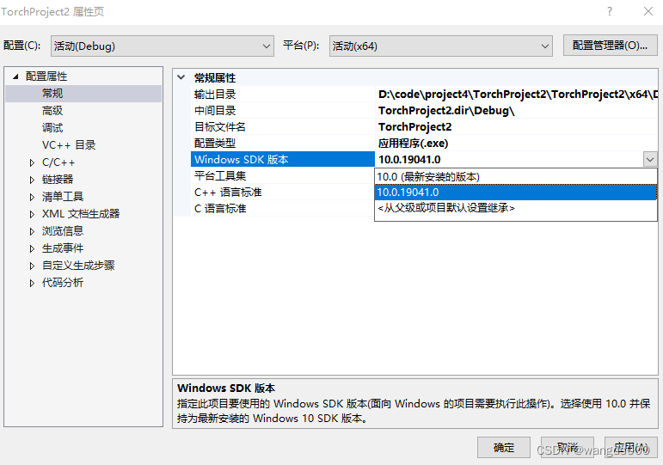Select the 自定义生成步骤 tree item label

(78, 266)
